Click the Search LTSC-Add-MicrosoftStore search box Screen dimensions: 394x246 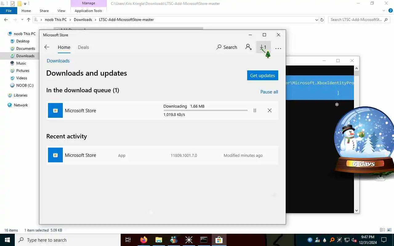pyautogui.click(x=359, y=20)
